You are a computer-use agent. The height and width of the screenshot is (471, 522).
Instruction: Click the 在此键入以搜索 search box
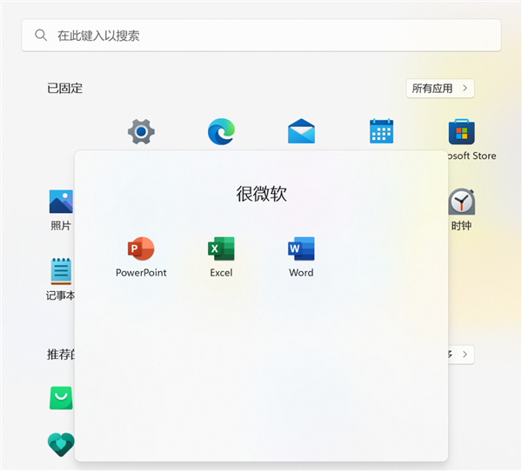[x=261, y=35]
